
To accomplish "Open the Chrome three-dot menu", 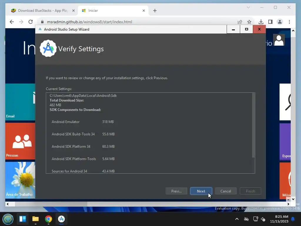I will pyautogui.click(x=289, y=22).
